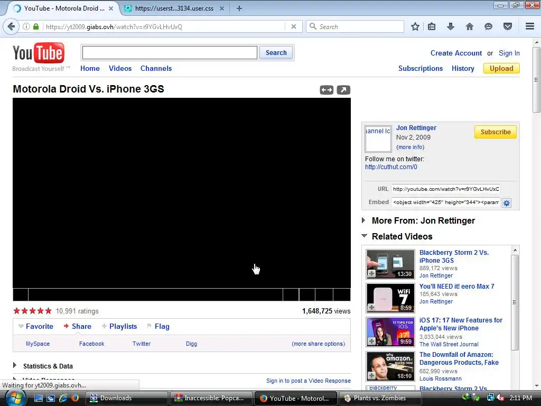Viewport: 541px width, 406px height.
Task: Open the Channels section
Action: click(x=156, y=68)
